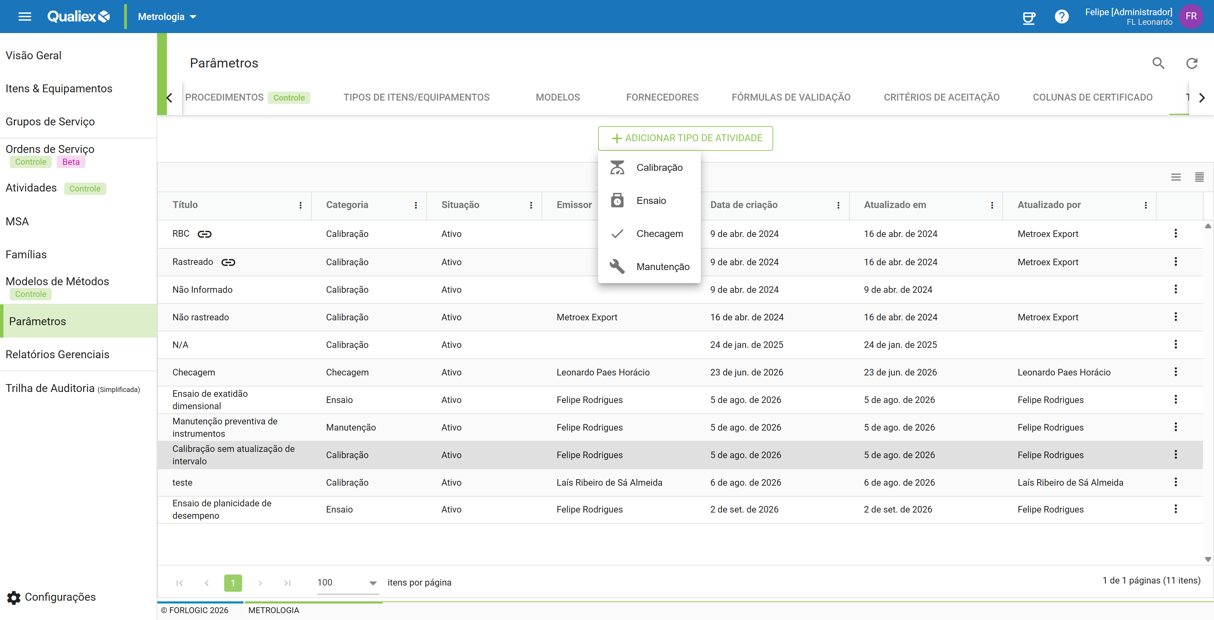Open Data de criação column menu
Screen dimensions: 1214x620
tap(838, 205)
